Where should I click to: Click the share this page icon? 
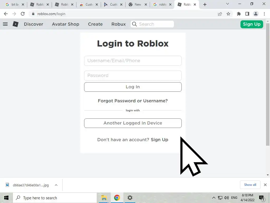click(x=220, y=14)
